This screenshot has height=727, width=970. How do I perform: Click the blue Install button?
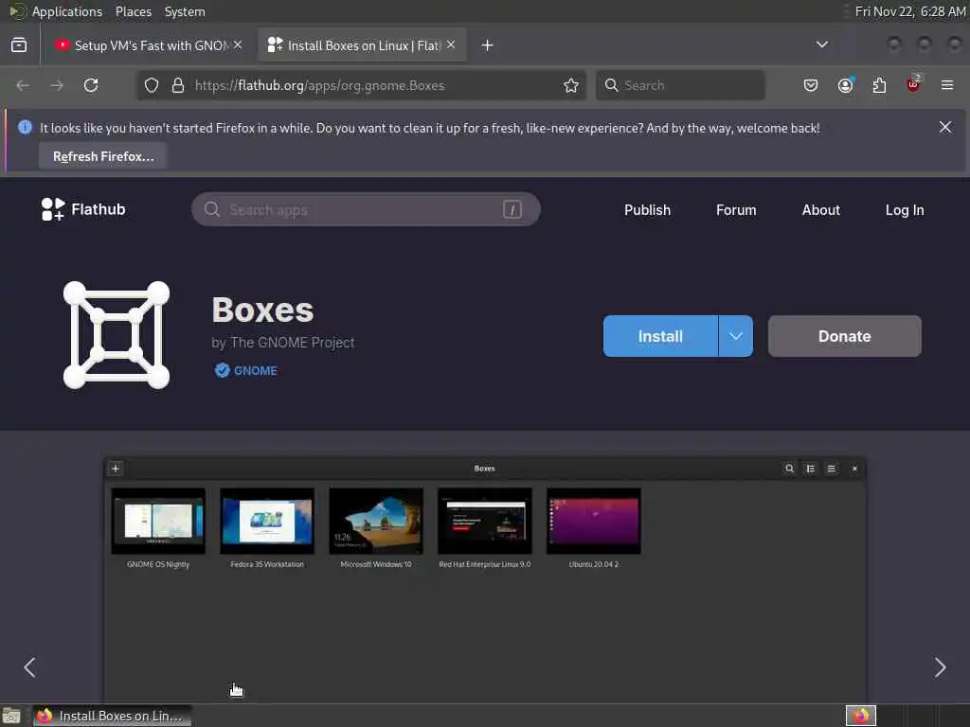point(660,336)
